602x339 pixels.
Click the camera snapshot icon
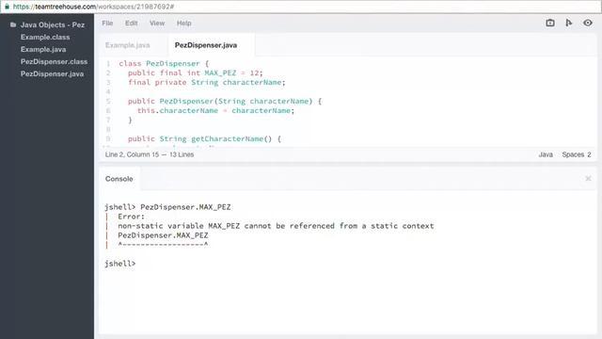click(549, 23)
